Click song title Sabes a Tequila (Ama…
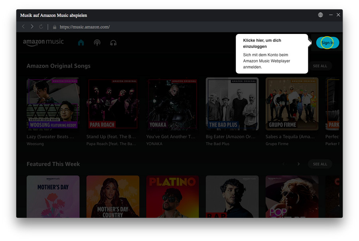This screenshot has width=359, height=241. coord(290,136)
